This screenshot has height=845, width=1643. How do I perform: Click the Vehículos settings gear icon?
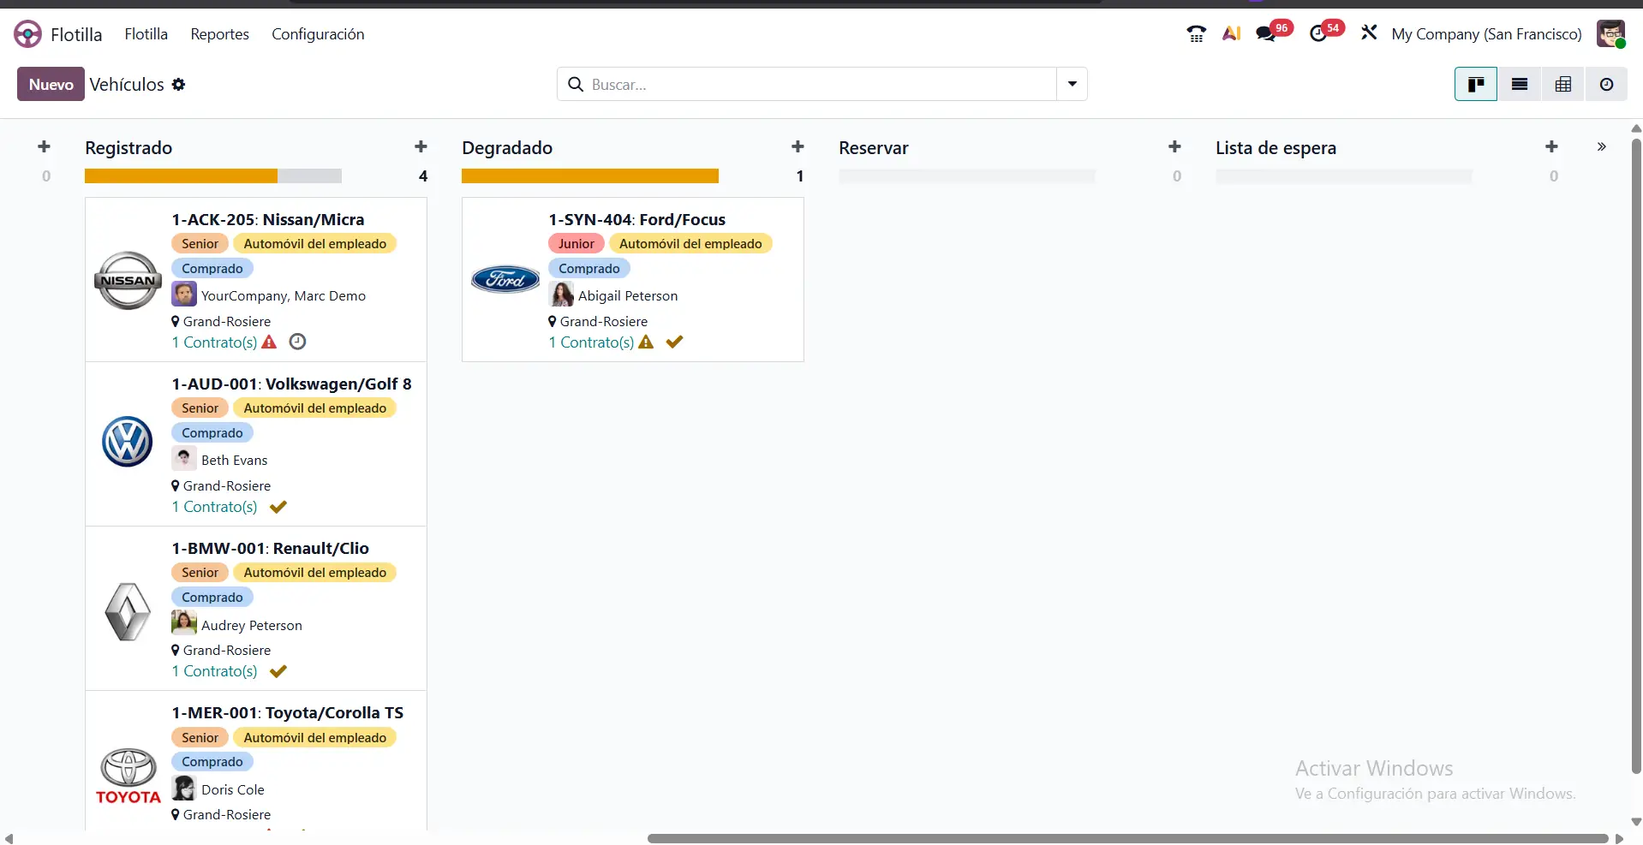178,85
